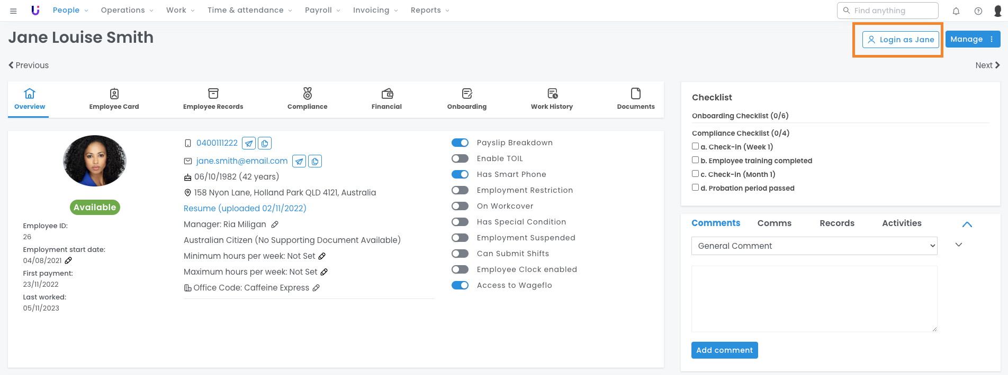Click the Login as Jane button
The height and width of the screenshot is (375, 1008).
(901, 40)
